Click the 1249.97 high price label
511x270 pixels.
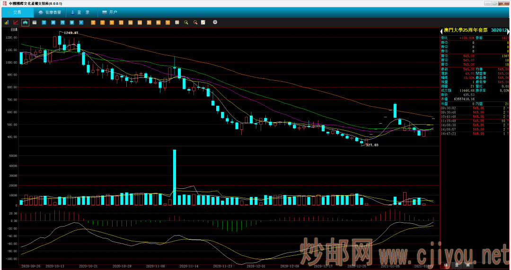70,33
